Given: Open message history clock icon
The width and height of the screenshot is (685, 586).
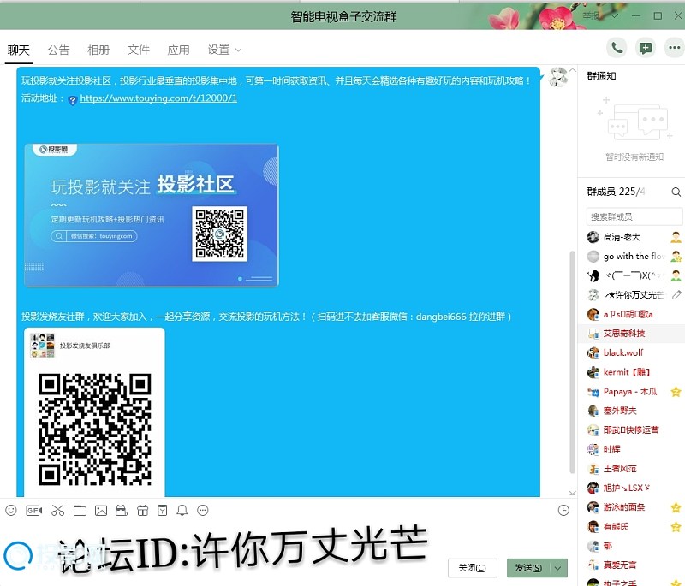Looking at the screenshot, I should [563, 510].
